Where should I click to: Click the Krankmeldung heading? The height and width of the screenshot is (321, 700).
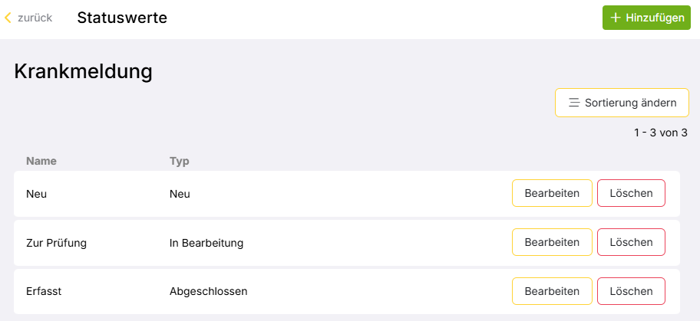pos(83,72)
